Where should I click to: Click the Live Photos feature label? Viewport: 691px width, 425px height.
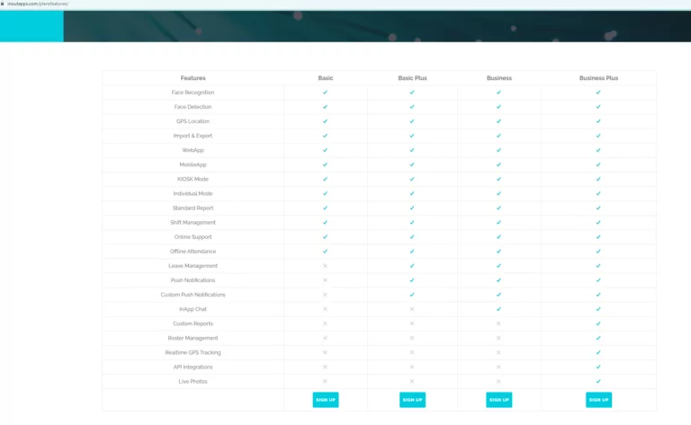pyautogui.click(x=193, y=382)
